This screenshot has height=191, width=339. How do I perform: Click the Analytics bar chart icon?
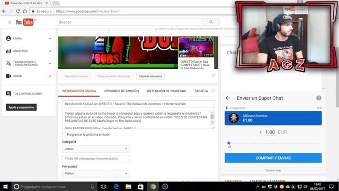[8, 51]
